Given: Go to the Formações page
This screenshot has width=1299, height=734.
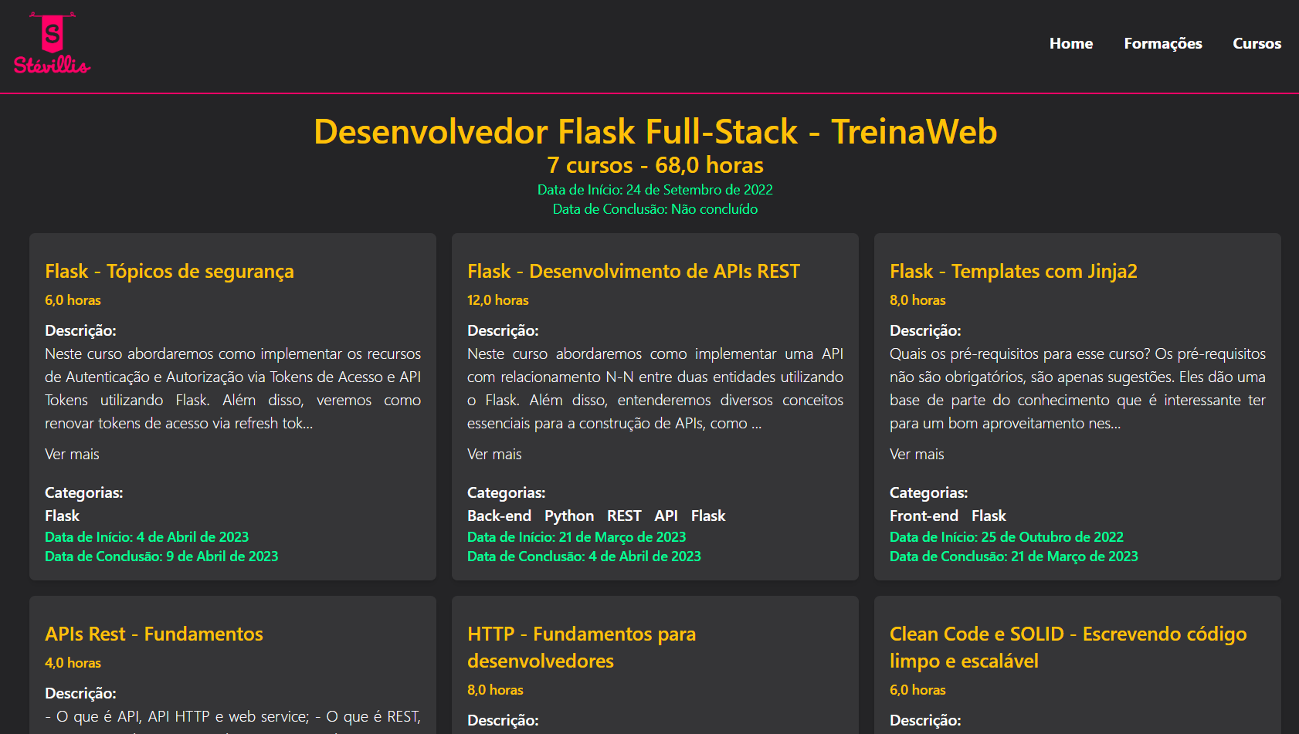Looking at the screenshot, I should (x=1162, y=44).
